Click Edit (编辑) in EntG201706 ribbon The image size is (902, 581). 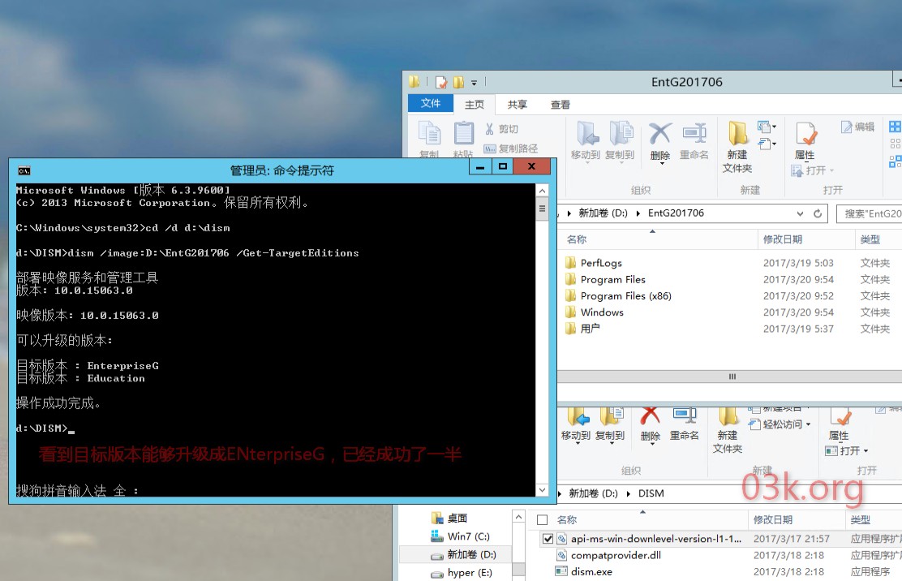coord(857,127)
